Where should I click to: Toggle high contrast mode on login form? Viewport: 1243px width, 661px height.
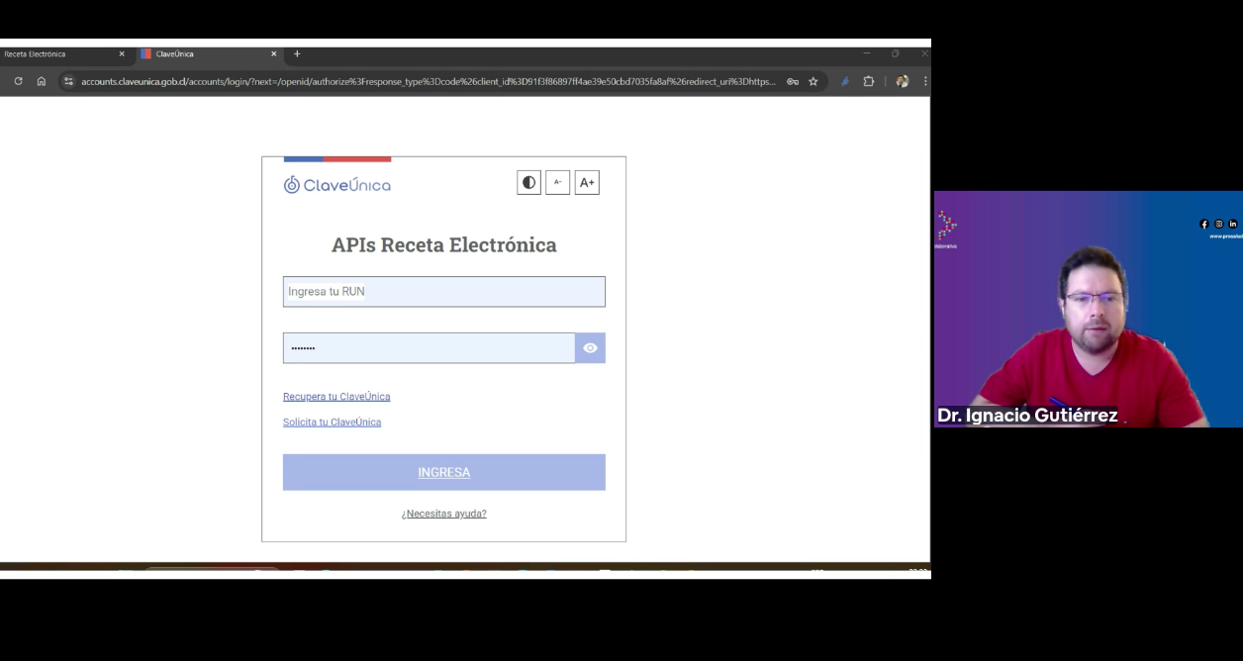tap(528, 183)
